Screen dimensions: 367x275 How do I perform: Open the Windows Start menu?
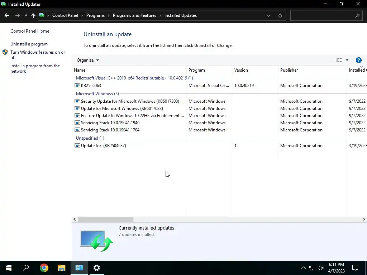click(x=9, y=268)
